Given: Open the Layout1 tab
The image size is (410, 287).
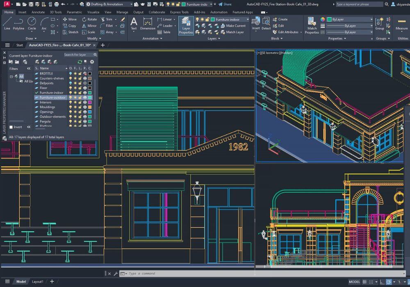Looking at the screenshot, I should pos(38,282).
